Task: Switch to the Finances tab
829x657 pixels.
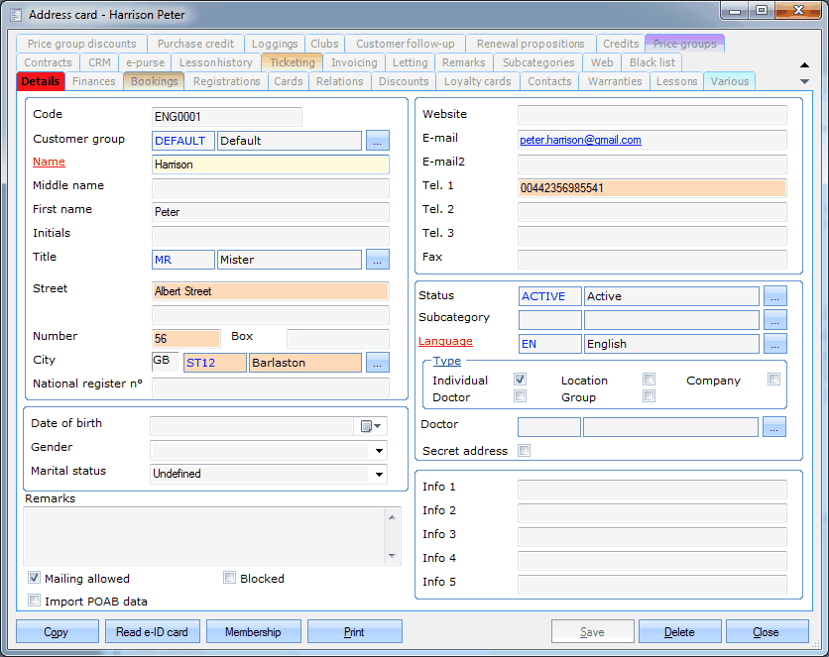Action: 94,81
